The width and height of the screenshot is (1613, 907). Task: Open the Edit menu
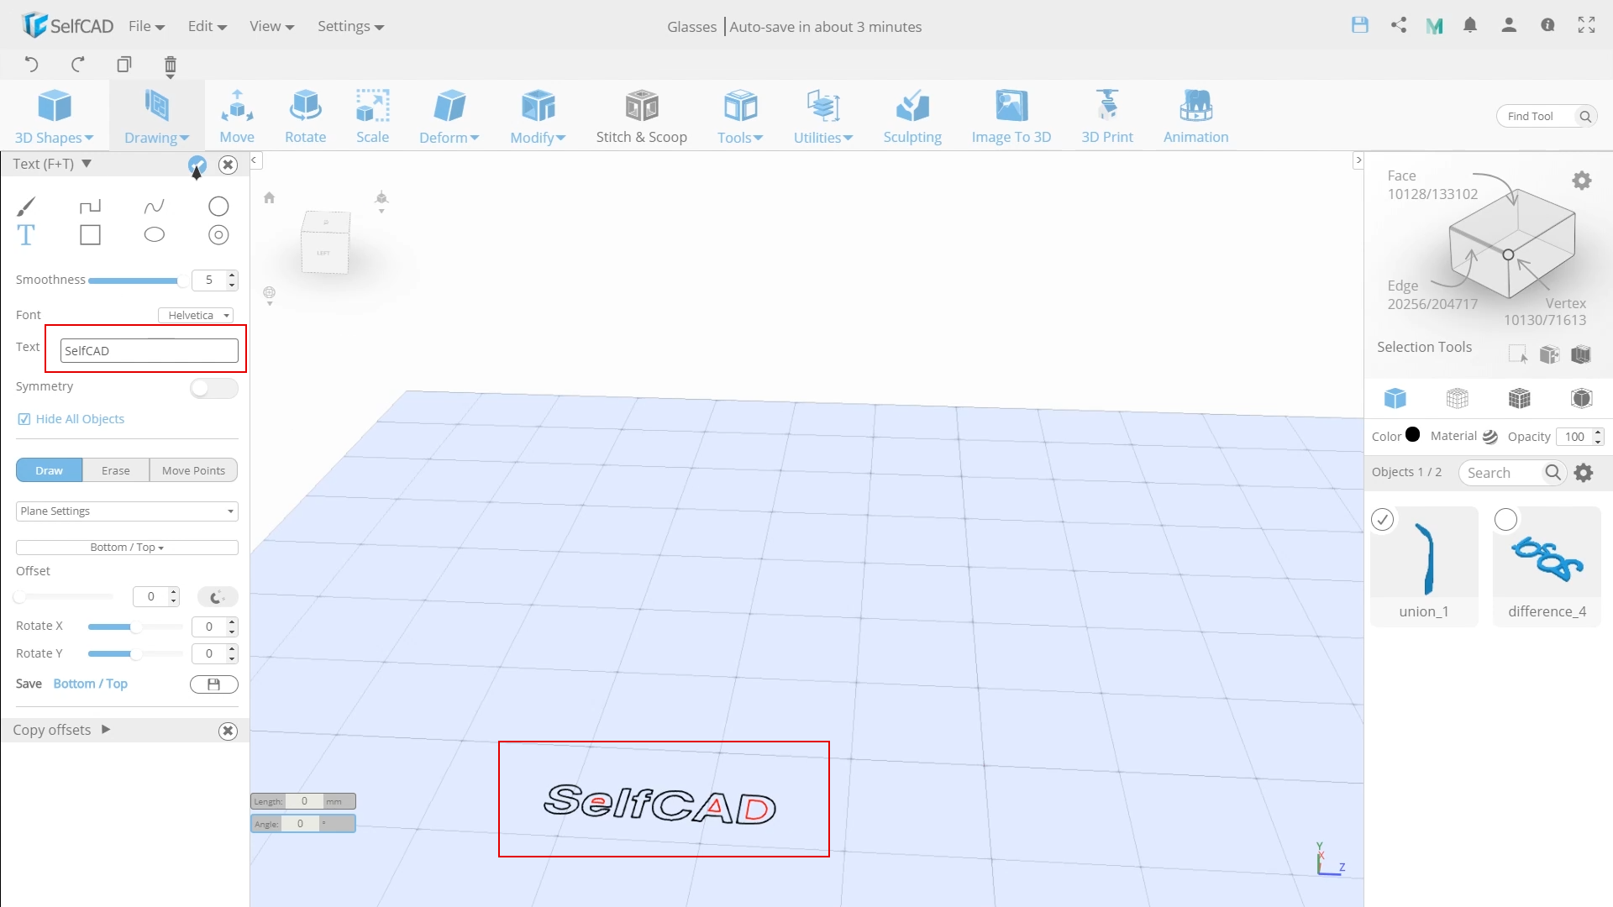207,26
